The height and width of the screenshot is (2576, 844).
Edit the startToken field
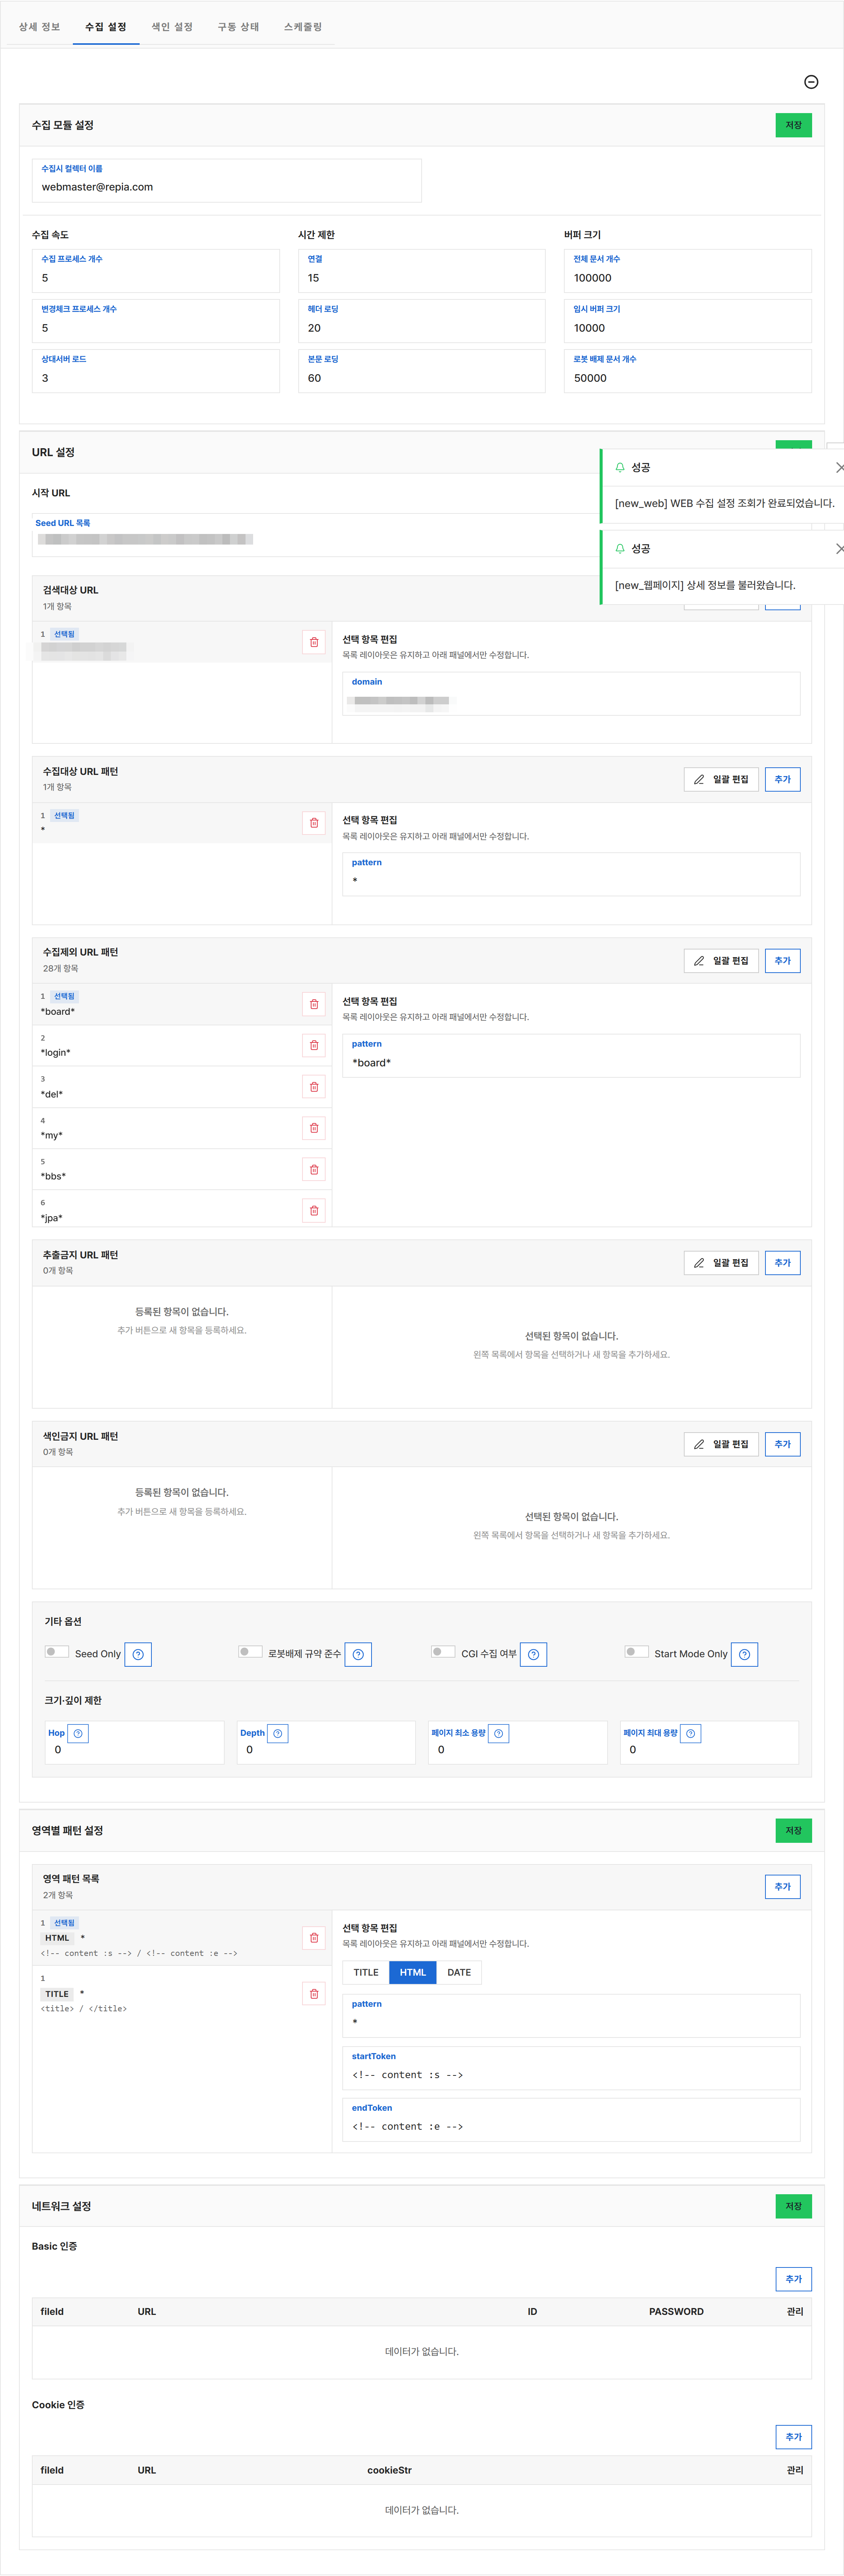point(571,2068)
